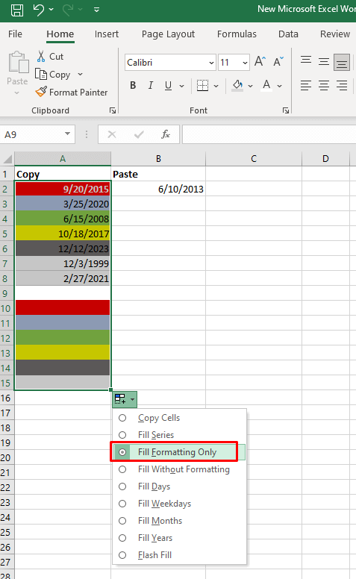The height and width of the screenshot is (579, 356).
Task: Expand the Underline style arrow
Action: [181, 86]
